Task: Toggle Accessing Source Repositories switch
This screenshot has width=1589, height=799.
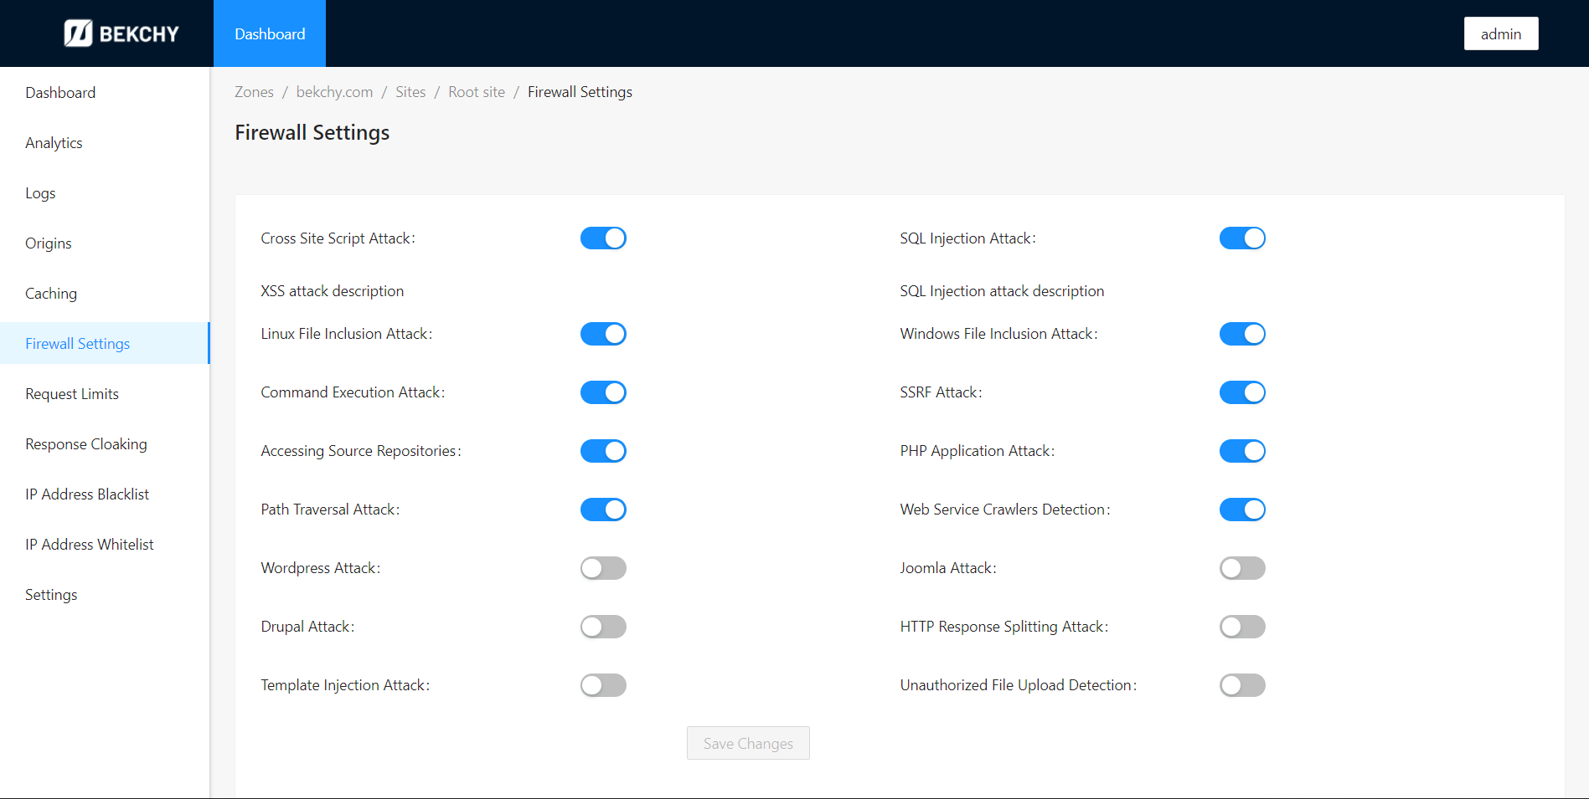Action: [603, 451]
